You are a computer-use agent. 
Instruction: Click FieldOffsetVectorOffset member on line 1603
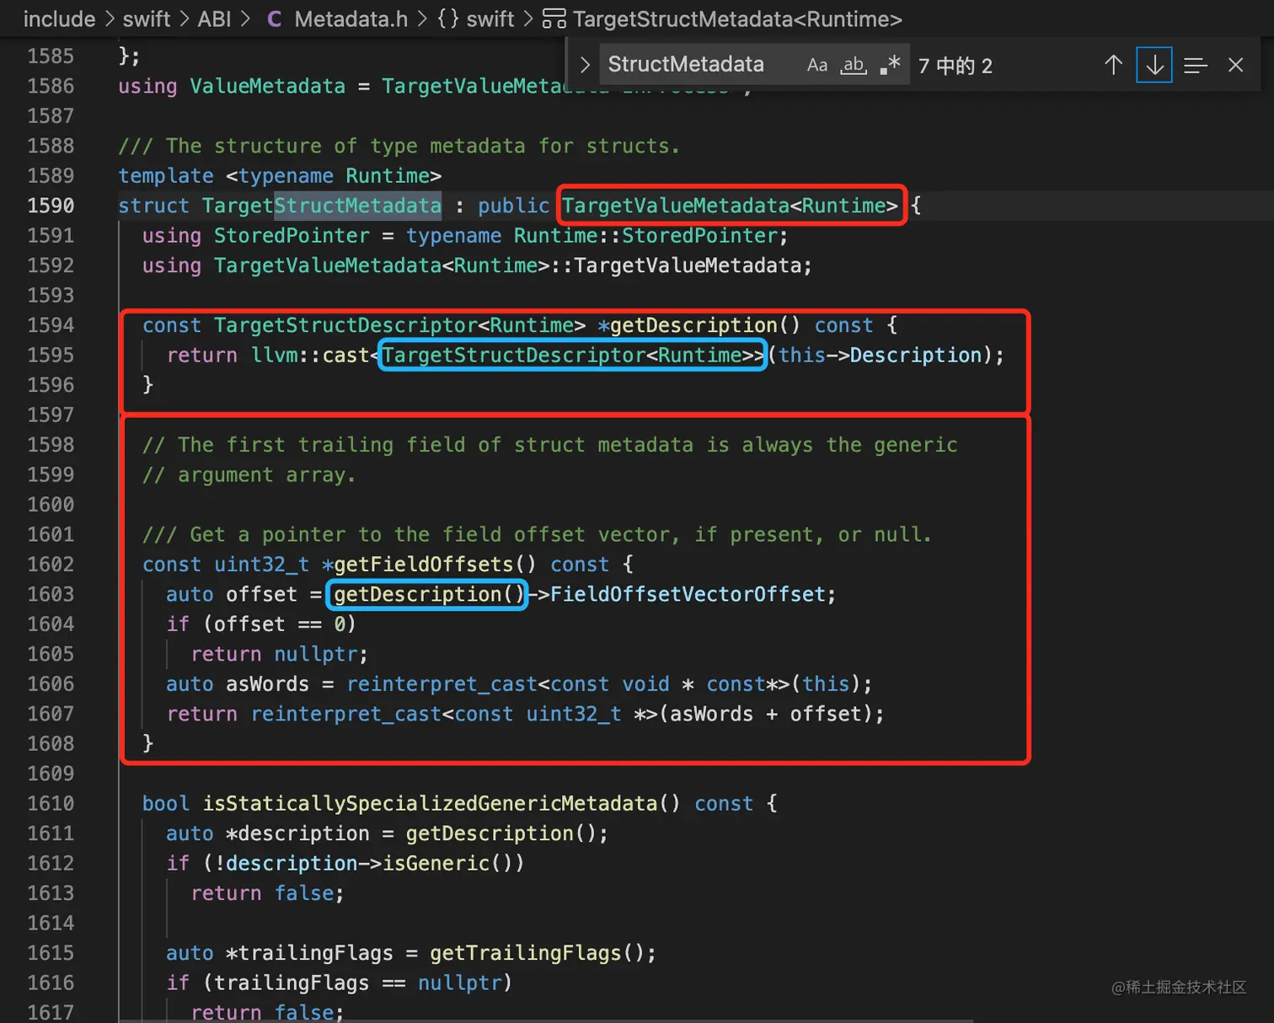[x=688, y=595]
